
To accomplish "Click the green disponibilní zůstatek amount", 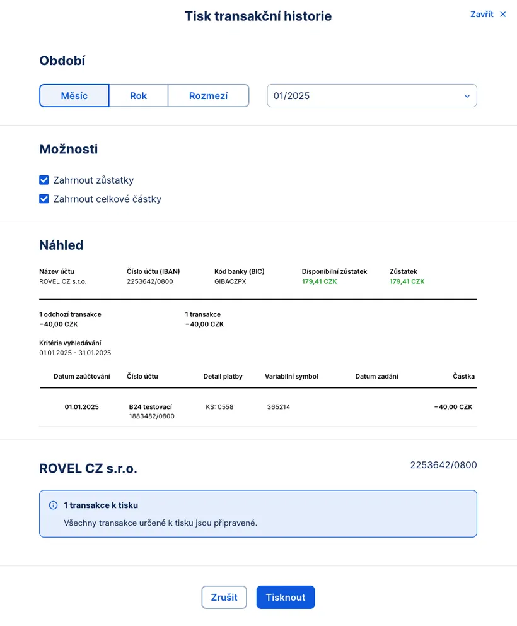I will (x=320, y=281).
